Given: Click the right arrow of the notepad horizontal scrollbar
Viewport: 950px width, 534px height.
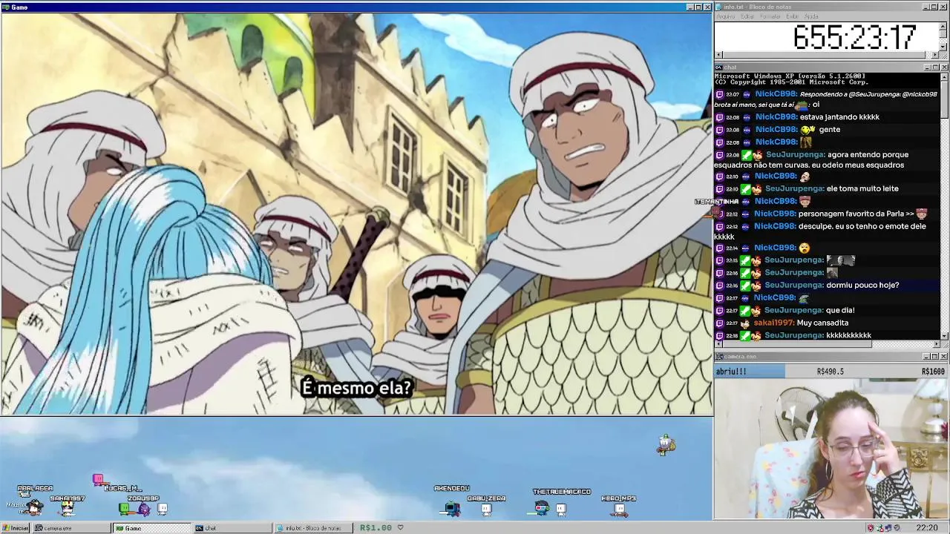Looking at the screenshot, I should click(936, 55).
